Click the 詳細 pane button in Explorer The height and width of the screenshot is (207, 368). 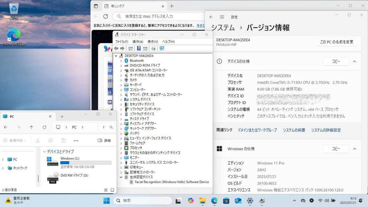[104, 140]
